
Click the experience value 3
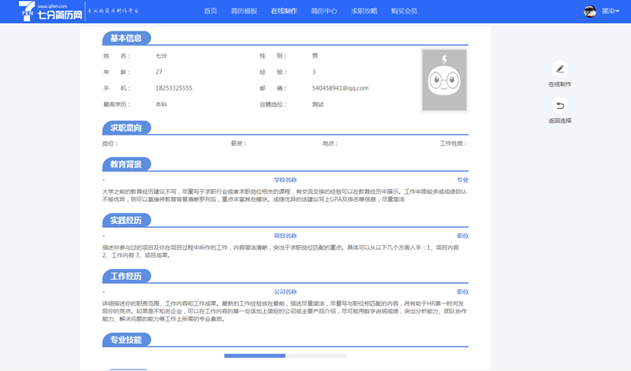(x=314, y=72)
